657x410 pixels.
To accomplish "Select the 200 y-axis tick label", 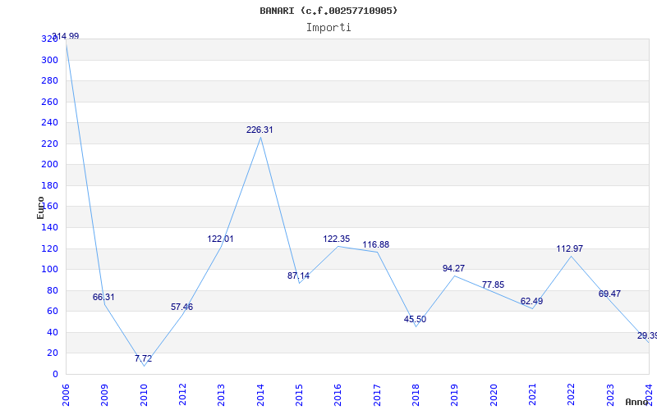I will pyautogui.click(x=49, y=165).
